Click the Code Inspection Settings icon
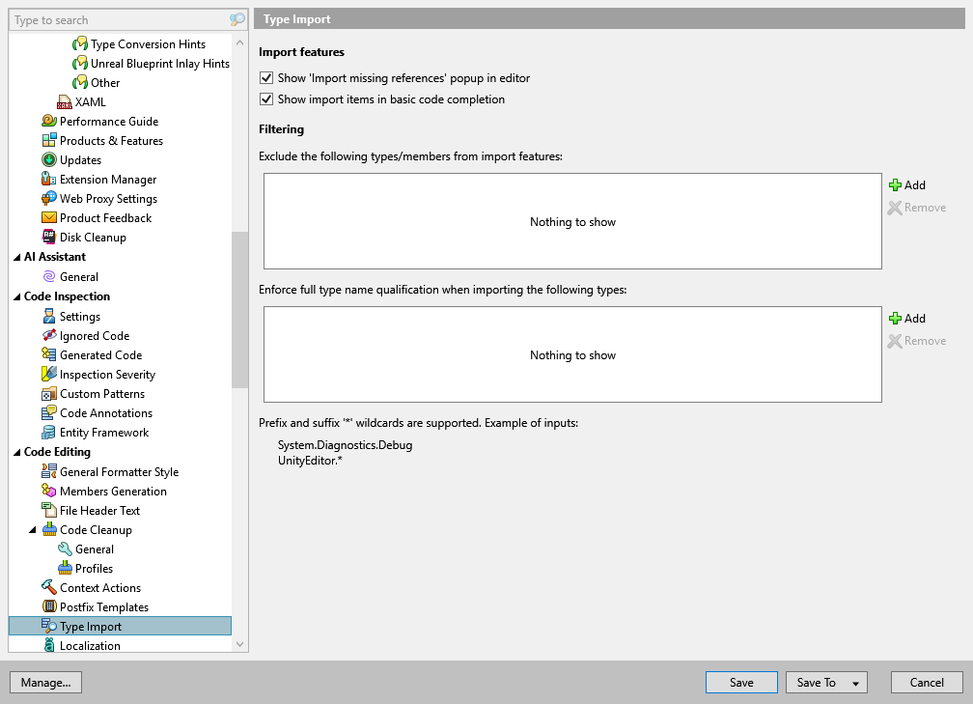 tap(49, 316)
